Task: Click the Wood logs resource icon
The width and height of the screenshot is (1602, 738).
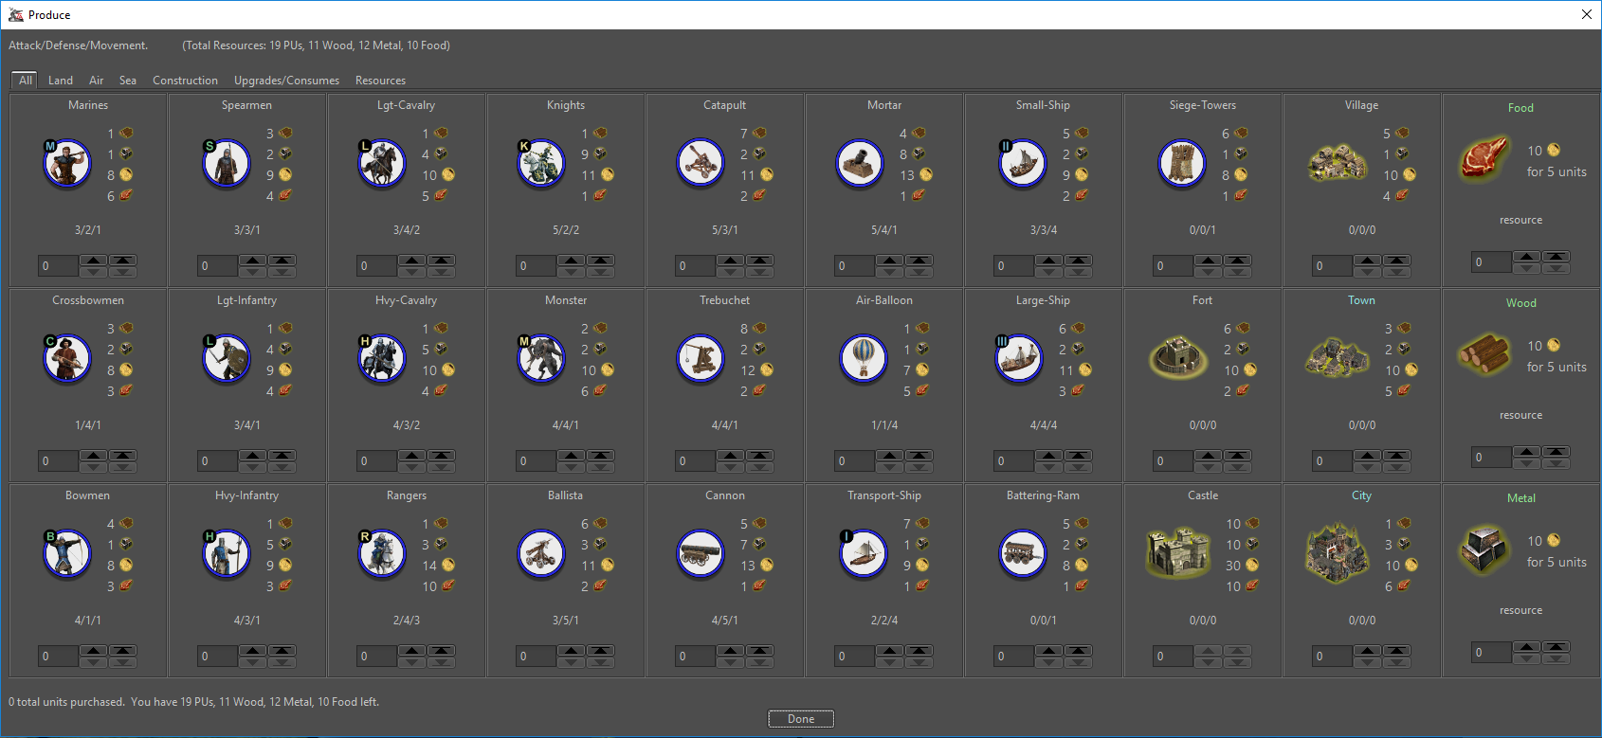Action: pyautogui.click(x=1484, y=354)
